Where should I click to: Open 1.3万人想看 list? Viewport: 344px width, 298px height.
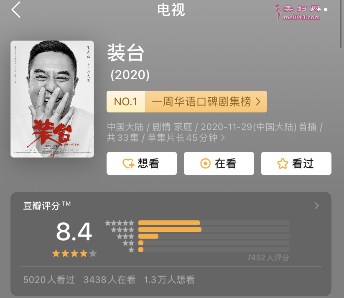(169, 280)
